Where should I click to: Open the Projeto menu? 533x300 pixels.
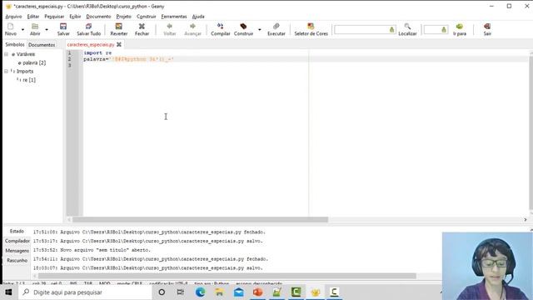(123, 17)
